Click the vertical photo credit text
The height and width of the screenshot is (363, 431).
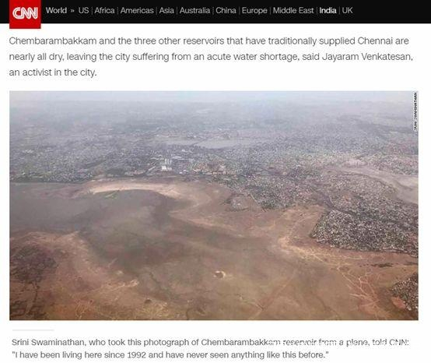tap(415, 111)
